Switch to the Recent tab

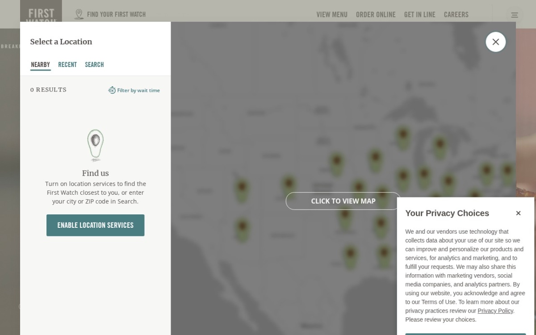pyautogui.click(x=67, y=65)
